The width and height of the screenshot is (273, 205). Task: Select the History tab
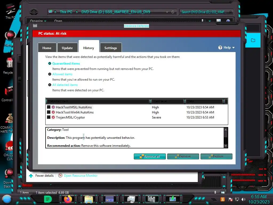(89, 46)
